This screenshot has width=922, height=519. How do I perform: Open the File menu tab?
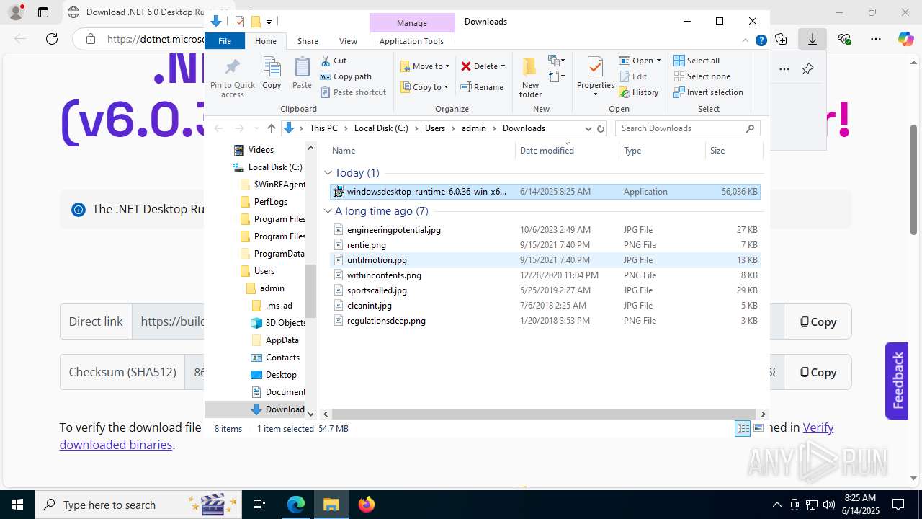pos(225,41)
